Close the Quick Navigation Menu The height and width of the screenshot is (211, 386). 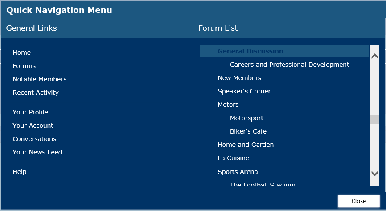coord(358,201)
